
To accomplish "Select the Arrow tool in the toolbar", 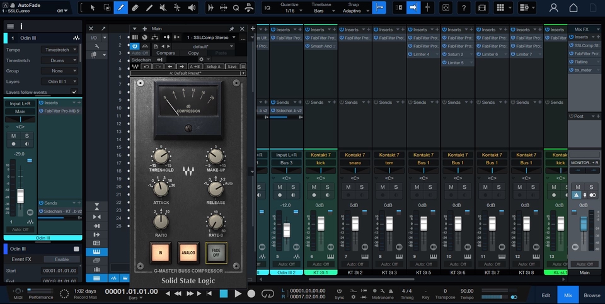I will (93, 8).
